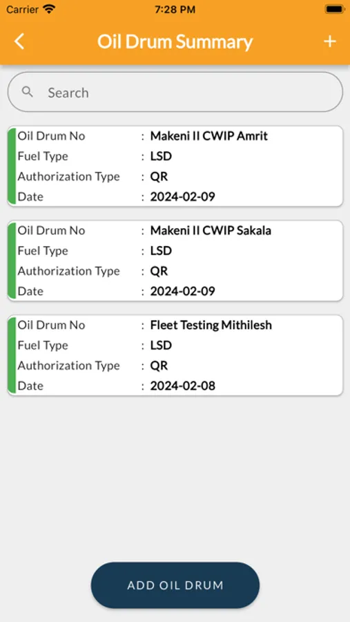350x622 pixels.
Task: Tap the ADD OIL DRUM button
Action: click(x=175, y=585)
